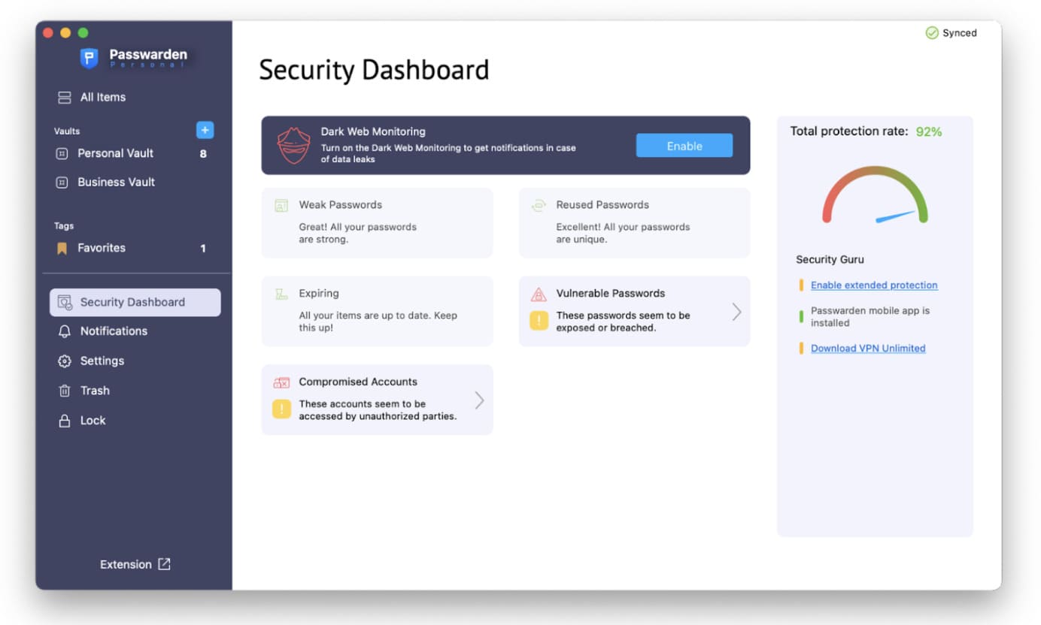Click the Expiring card title
The image size is (1041, 625).
coord(319,294)
